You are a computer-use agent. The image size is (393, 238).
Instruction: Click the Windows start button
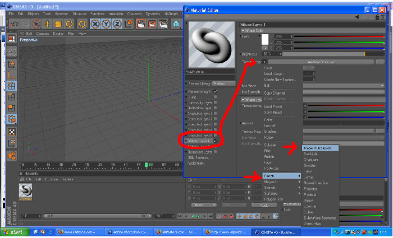point(13,232)
